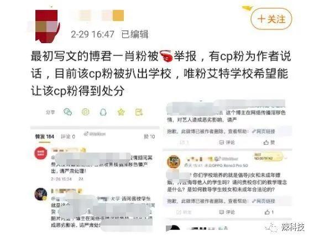The width and height of the screenshot is (314, 241).
Task: Tap 评论 icon on the second right post
Action: pyautogui.click(x=227, y=212)
